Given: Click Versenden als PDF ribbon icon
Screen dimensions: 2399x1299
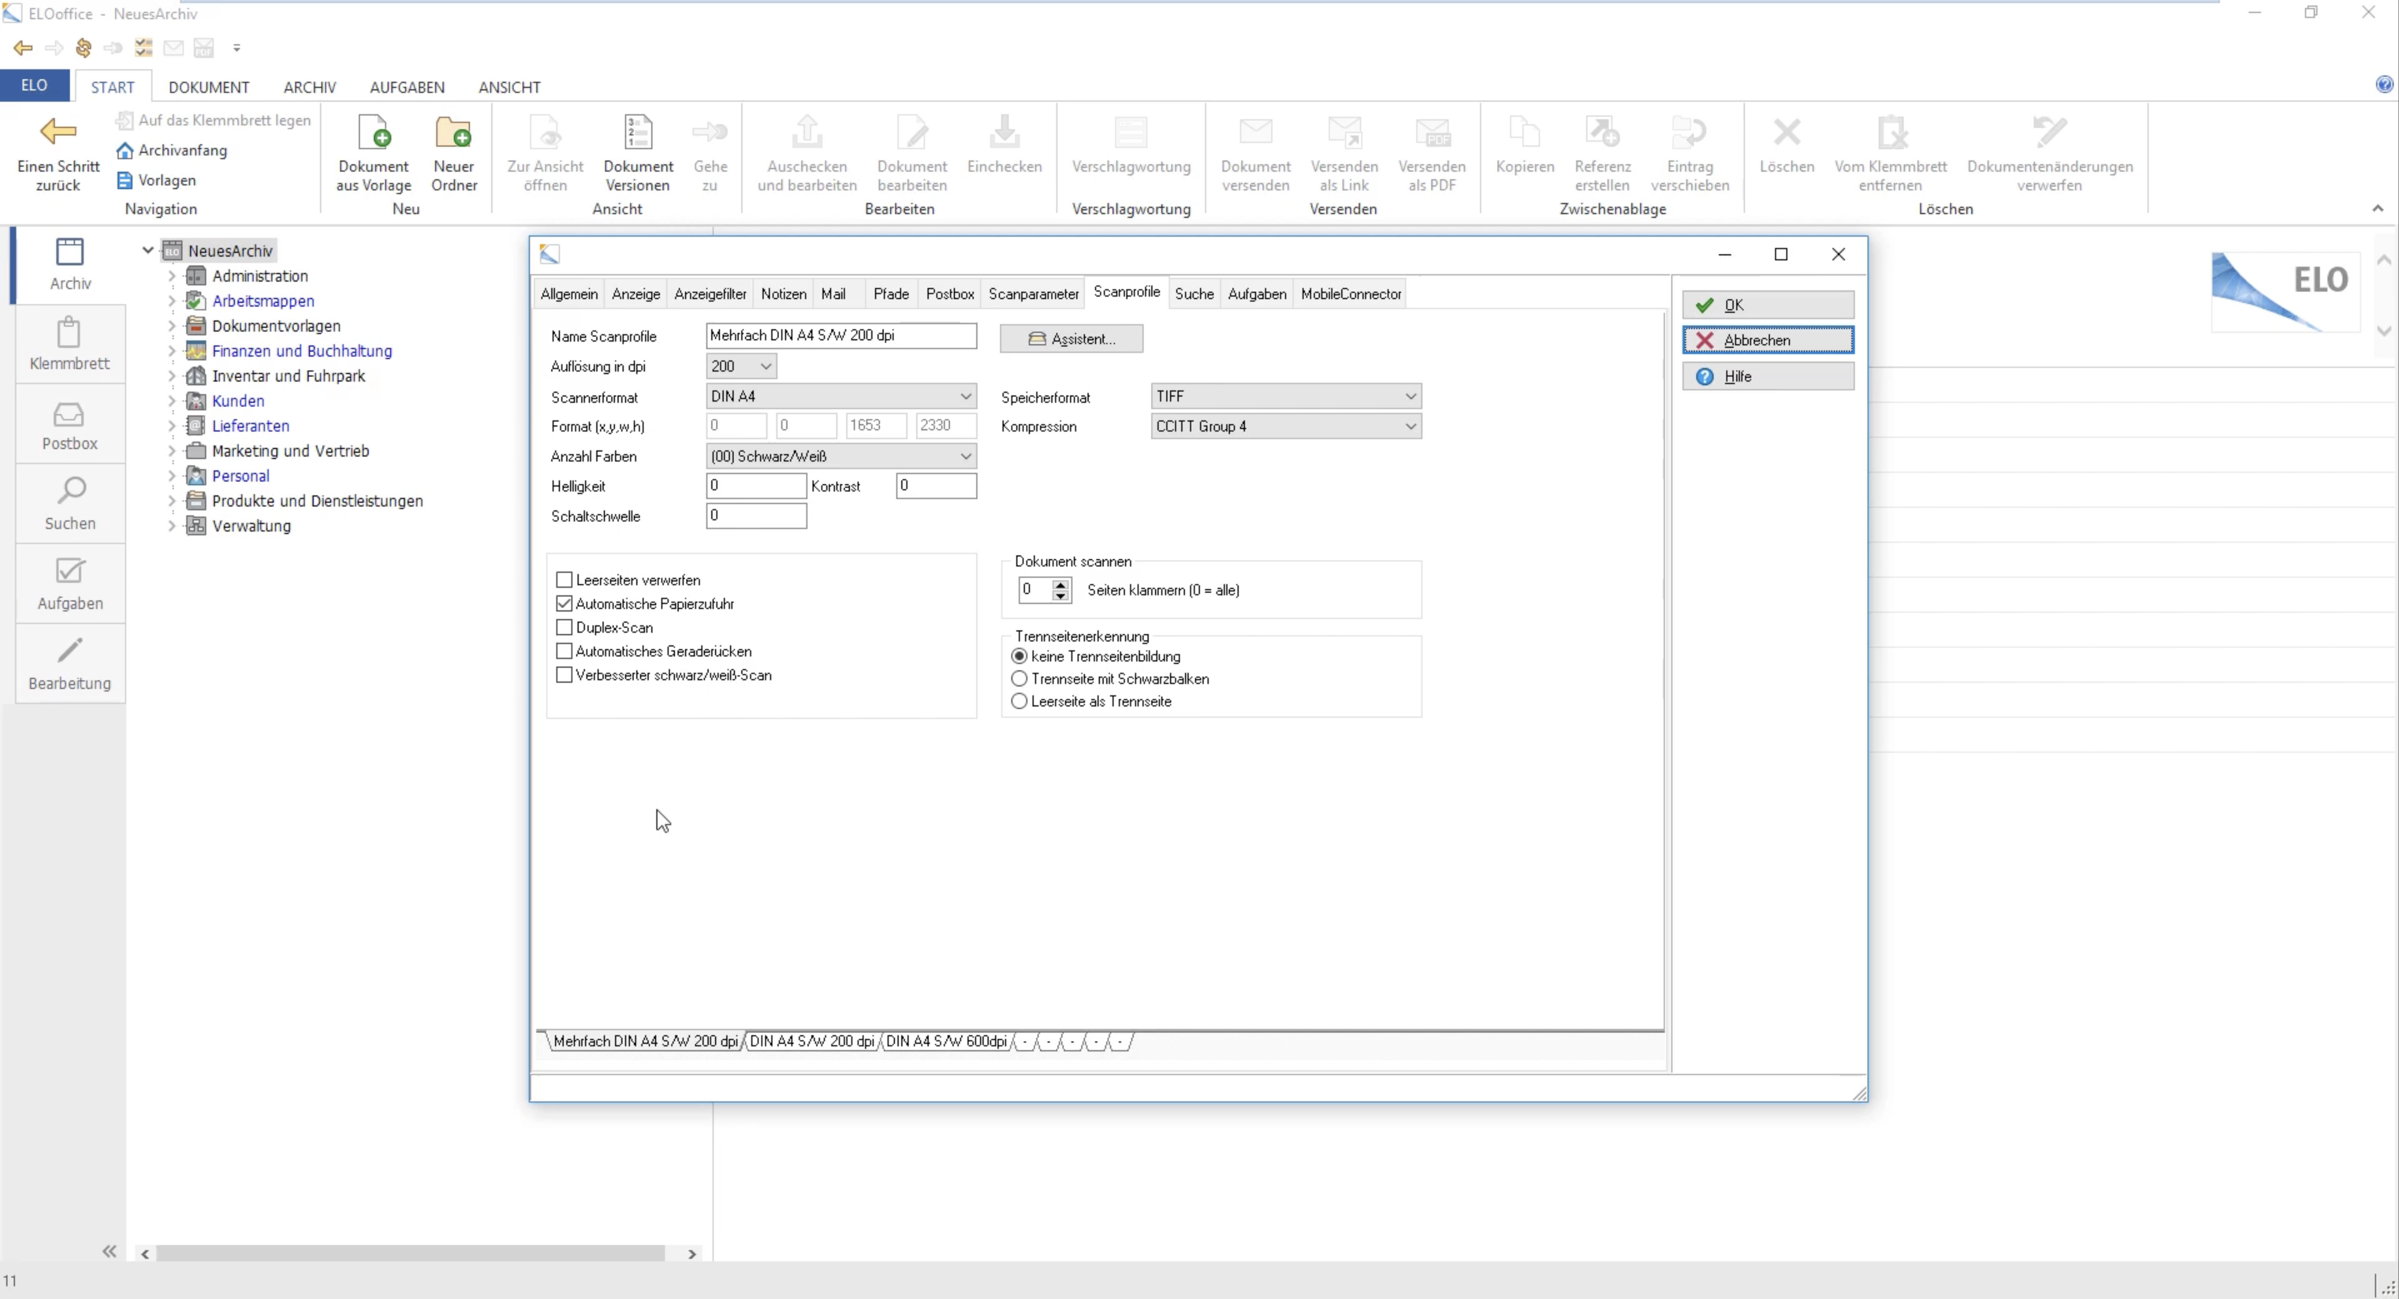Looking at the screenshot, I should tap(1431, 132).
